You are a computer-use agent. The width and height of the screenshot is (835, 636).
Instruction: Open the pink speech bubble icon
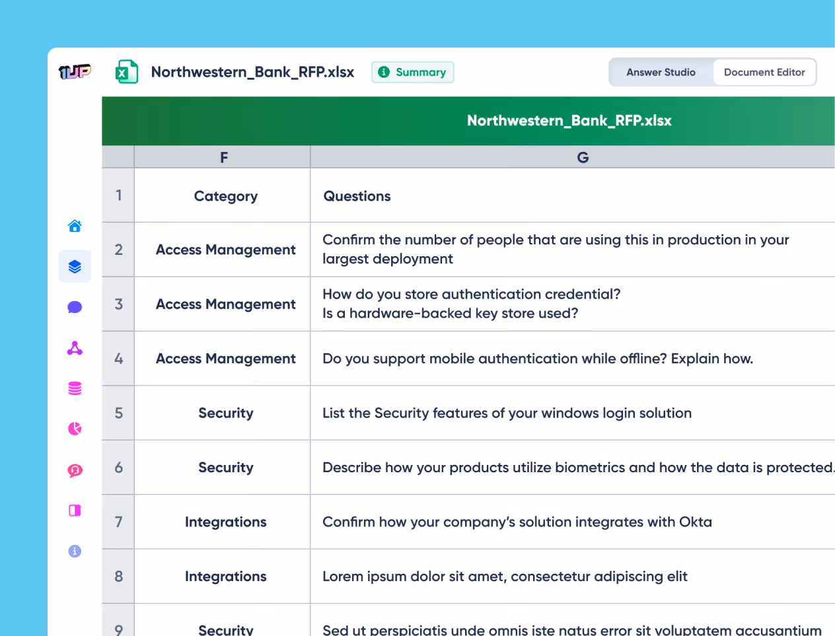75,470
